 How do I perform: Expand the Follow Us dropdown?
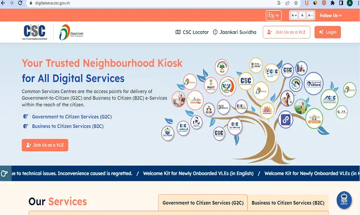331,16
